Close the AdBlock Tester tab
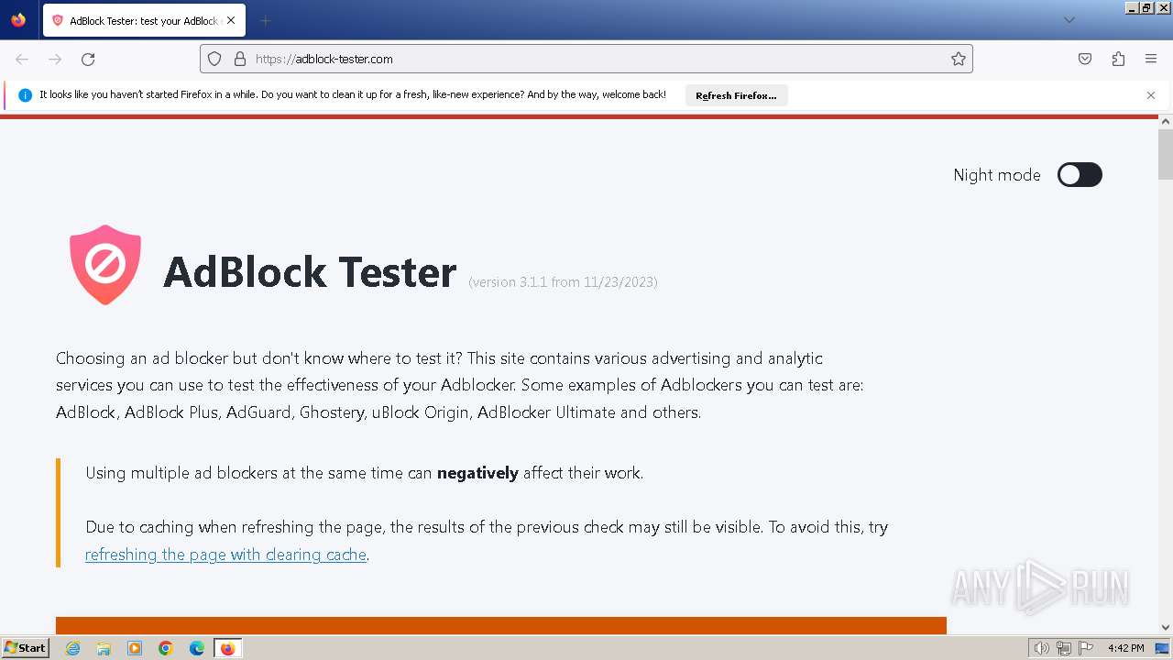 coord(231,20)
